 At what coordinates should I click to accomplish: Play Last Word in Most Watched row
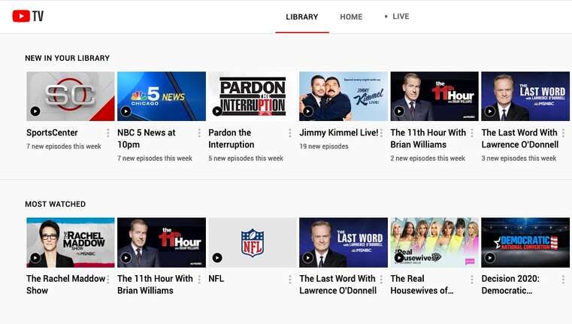click(308, 258)
